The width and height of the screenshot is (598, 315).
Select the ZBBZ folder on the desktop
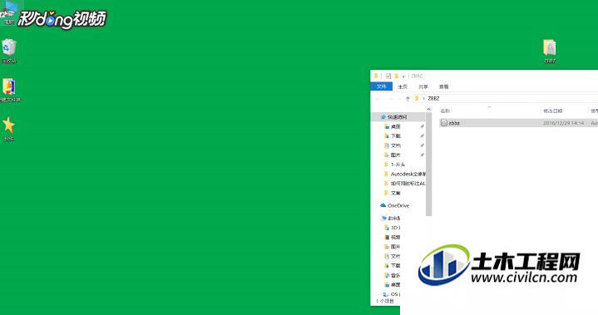tap(550, 51)
